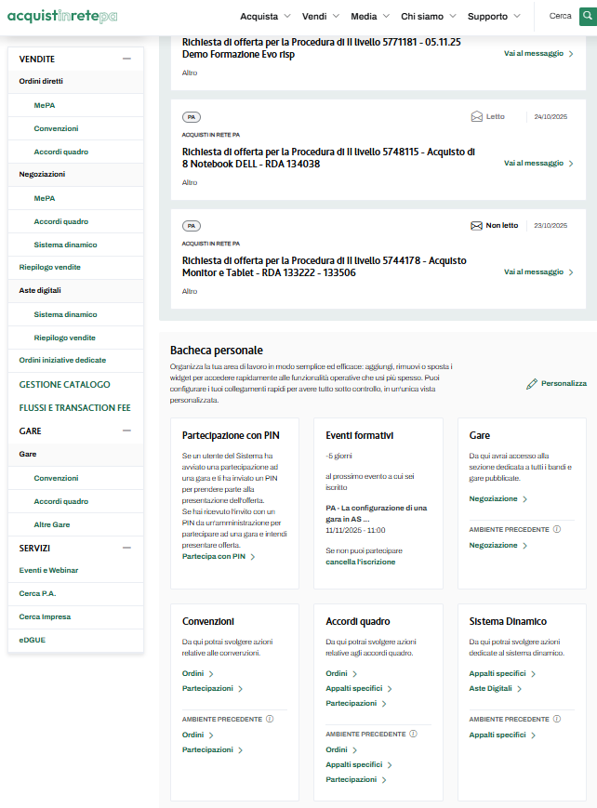
Task: Click the acquistinretepa logo
Action: coord(62,16)
